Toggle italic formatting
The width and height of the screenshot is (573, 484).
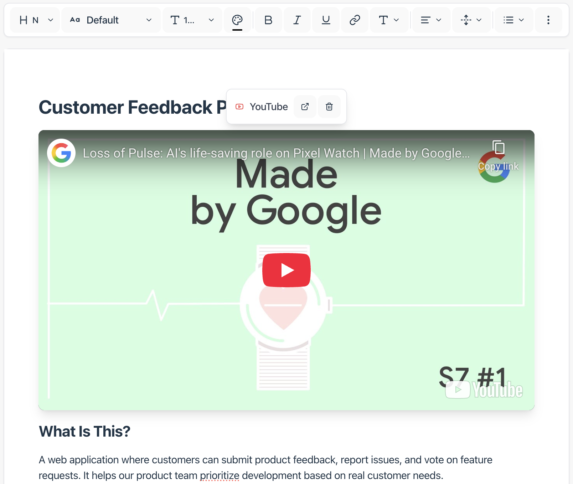[297, 20]
